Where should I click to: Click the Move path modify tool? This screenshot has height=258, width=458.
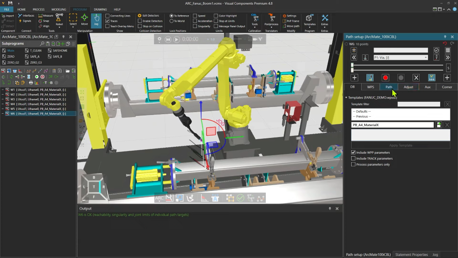click(291, 26)
